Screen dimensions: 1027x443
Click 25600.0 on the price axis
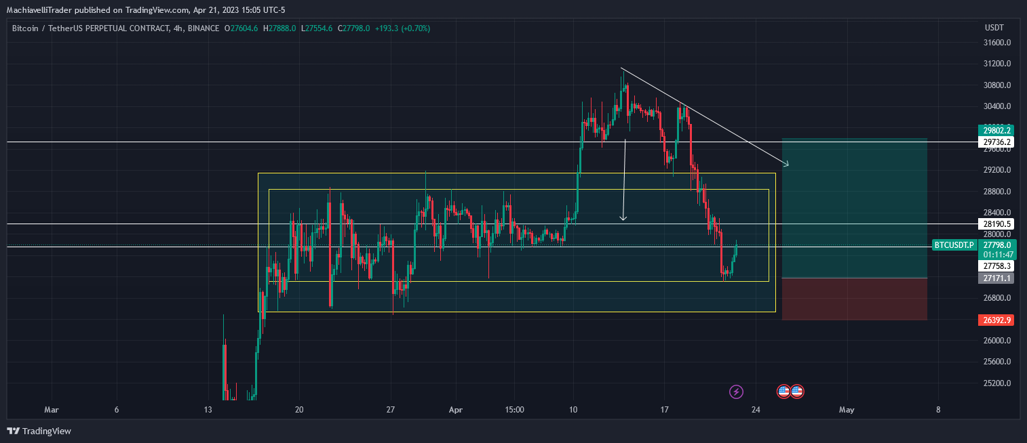point(998,361)
